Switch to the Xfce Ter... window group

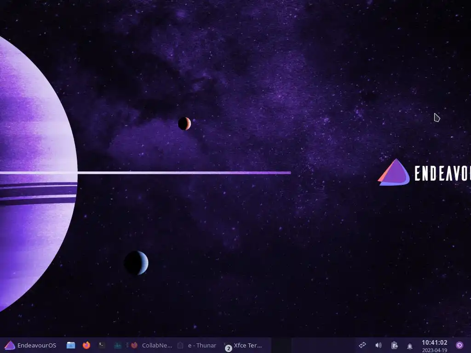tap(244, 345)
